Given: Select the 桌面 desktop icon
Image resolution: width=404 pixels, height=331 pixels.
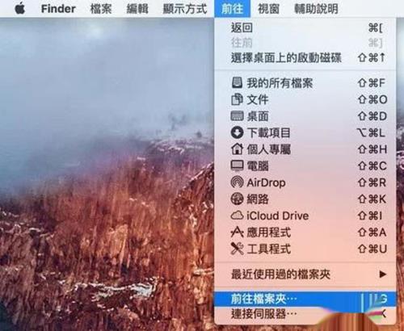Looking at the screenshot, I should click(x=237, y=116).
